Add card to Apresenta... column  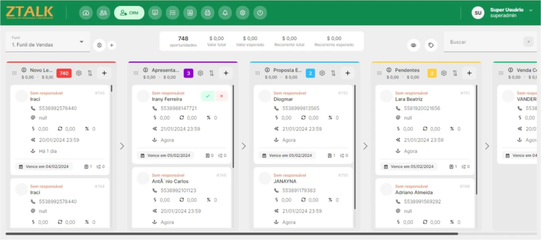[226, 73]
